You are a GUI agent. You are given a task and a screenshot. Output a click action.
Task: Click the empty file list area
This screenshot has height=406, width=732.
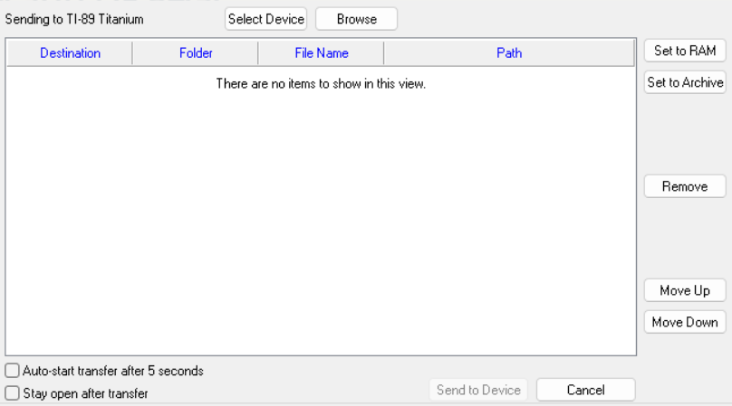point(321,226)
